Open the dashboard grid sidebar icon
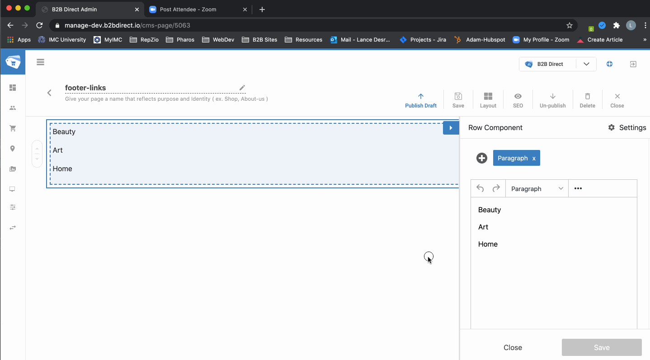 pos(13,88)
